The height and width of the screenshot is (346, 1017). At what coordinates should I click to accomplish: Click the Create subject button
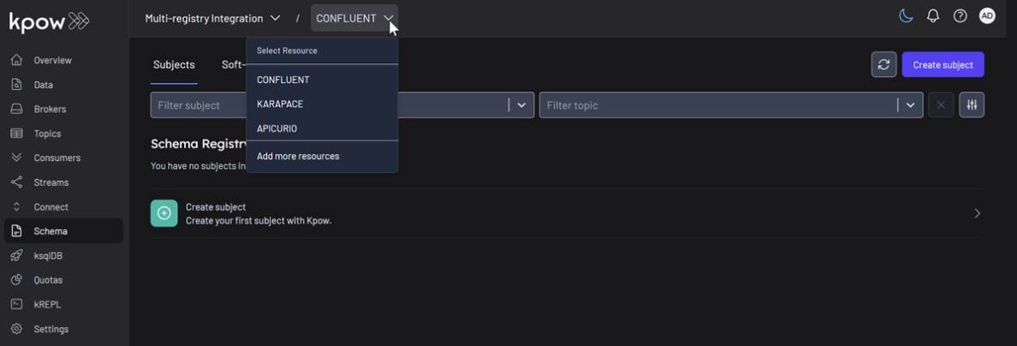pos(943,64)
